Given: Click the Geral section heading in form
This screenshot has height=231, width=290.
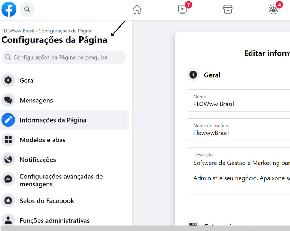Looking at the screenshot, I should pyautogui.click(x=212, y=75).
